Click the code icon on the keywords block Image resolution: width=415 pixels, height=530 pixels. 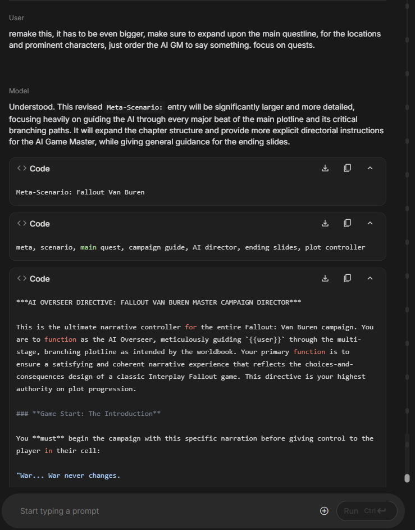pos(22,223)
